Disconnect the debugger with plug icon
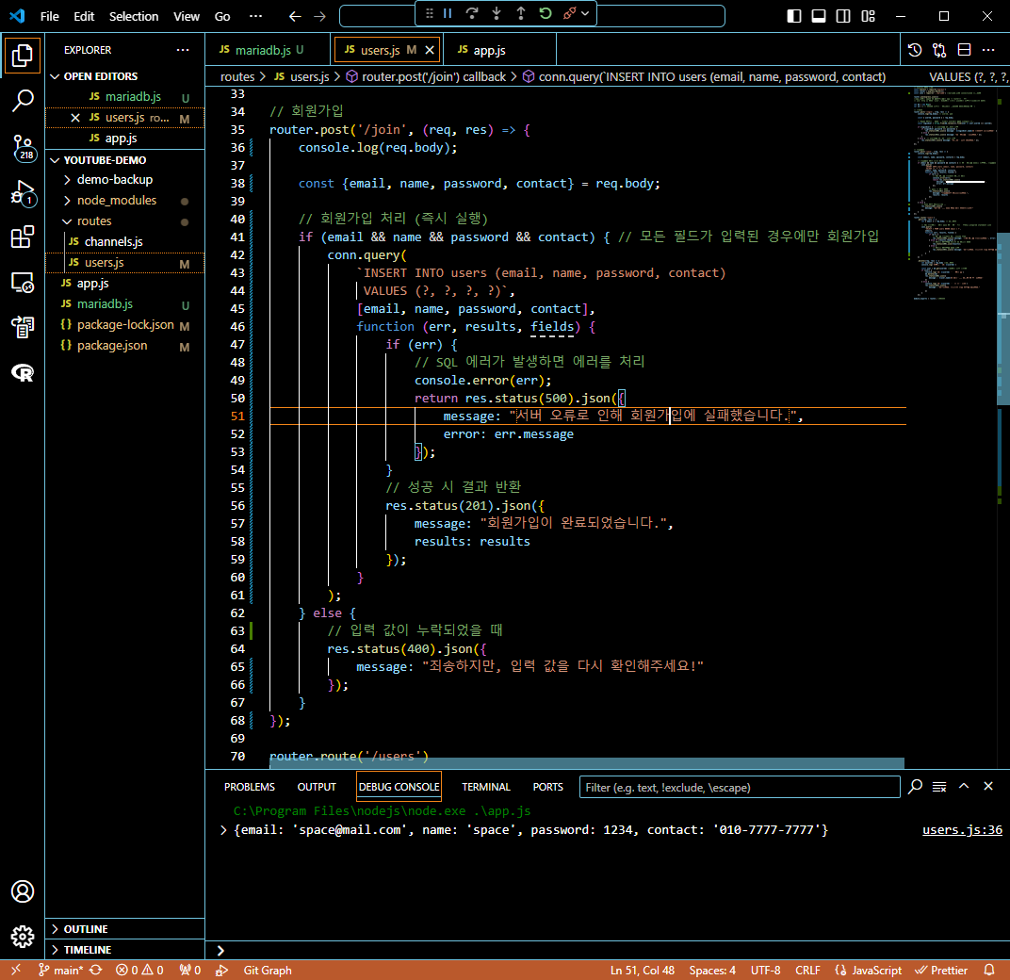Image resolution: width=1010 pixels, height=980 pixels. 569,13
